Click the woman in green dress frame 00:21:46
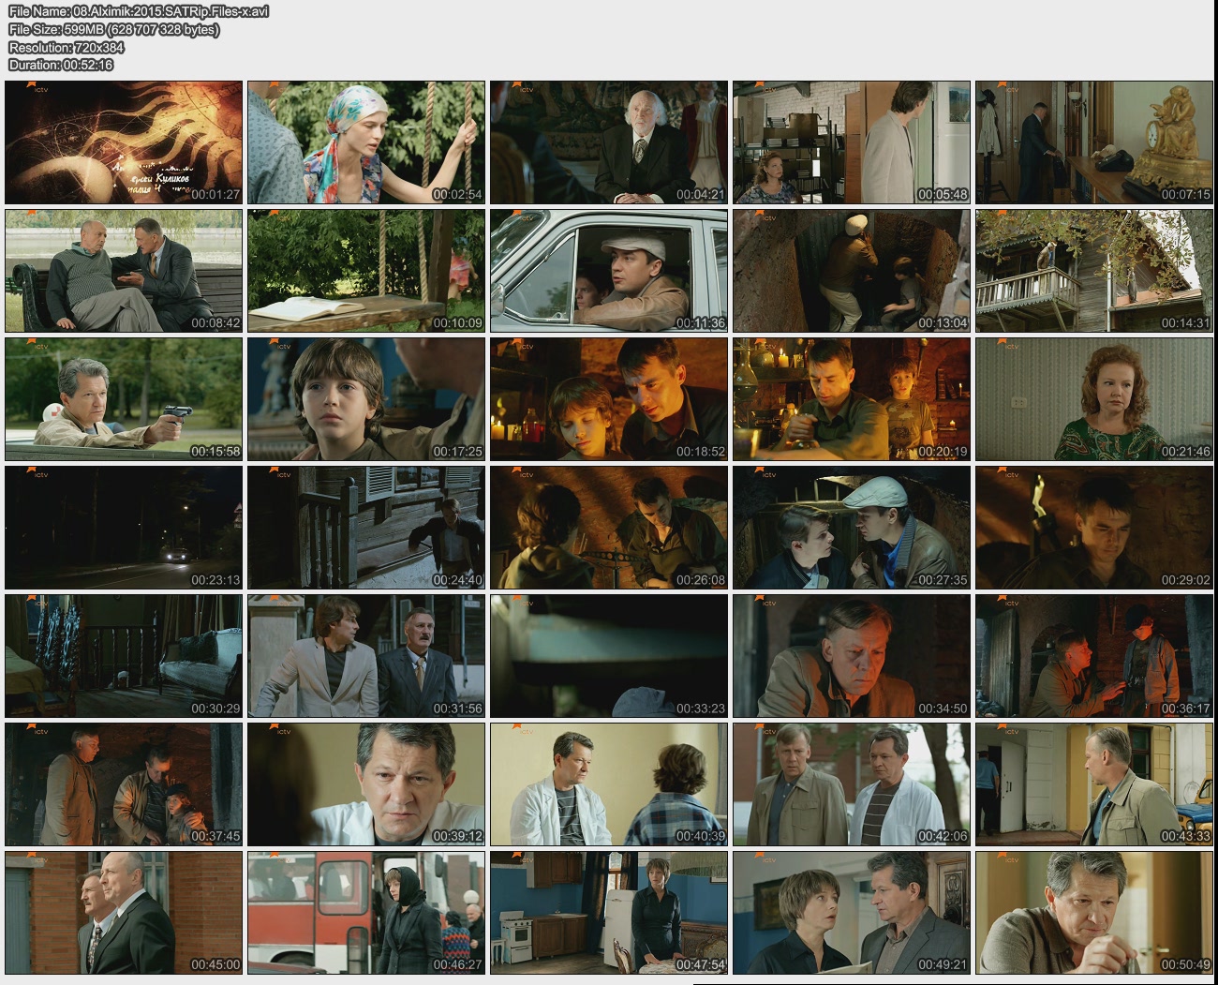 pyautogui.click(x=1093, y=399)
